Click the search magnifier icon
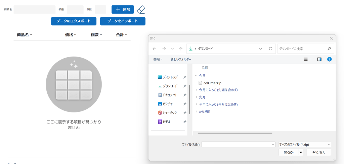The width and height of the screenshot is (344, 164). pyautogui.click(x=329, y=49)
